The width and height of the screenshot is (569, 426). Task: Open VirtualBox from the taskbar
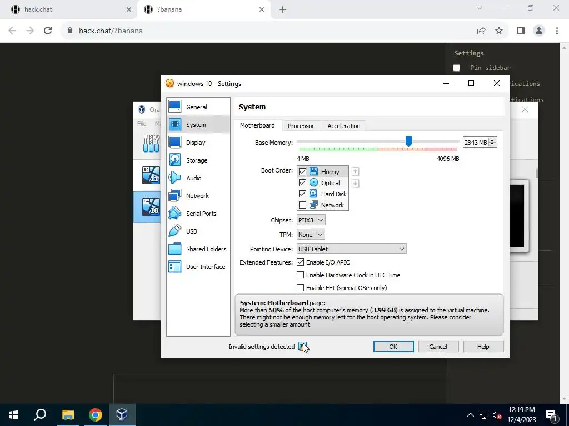(122, 415)
